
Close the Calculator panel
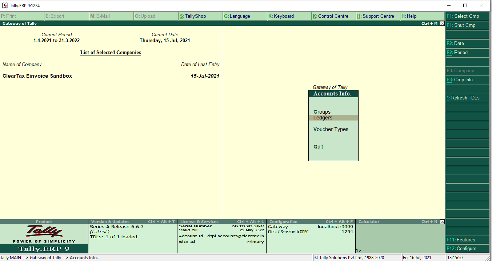tap(442, 221)
